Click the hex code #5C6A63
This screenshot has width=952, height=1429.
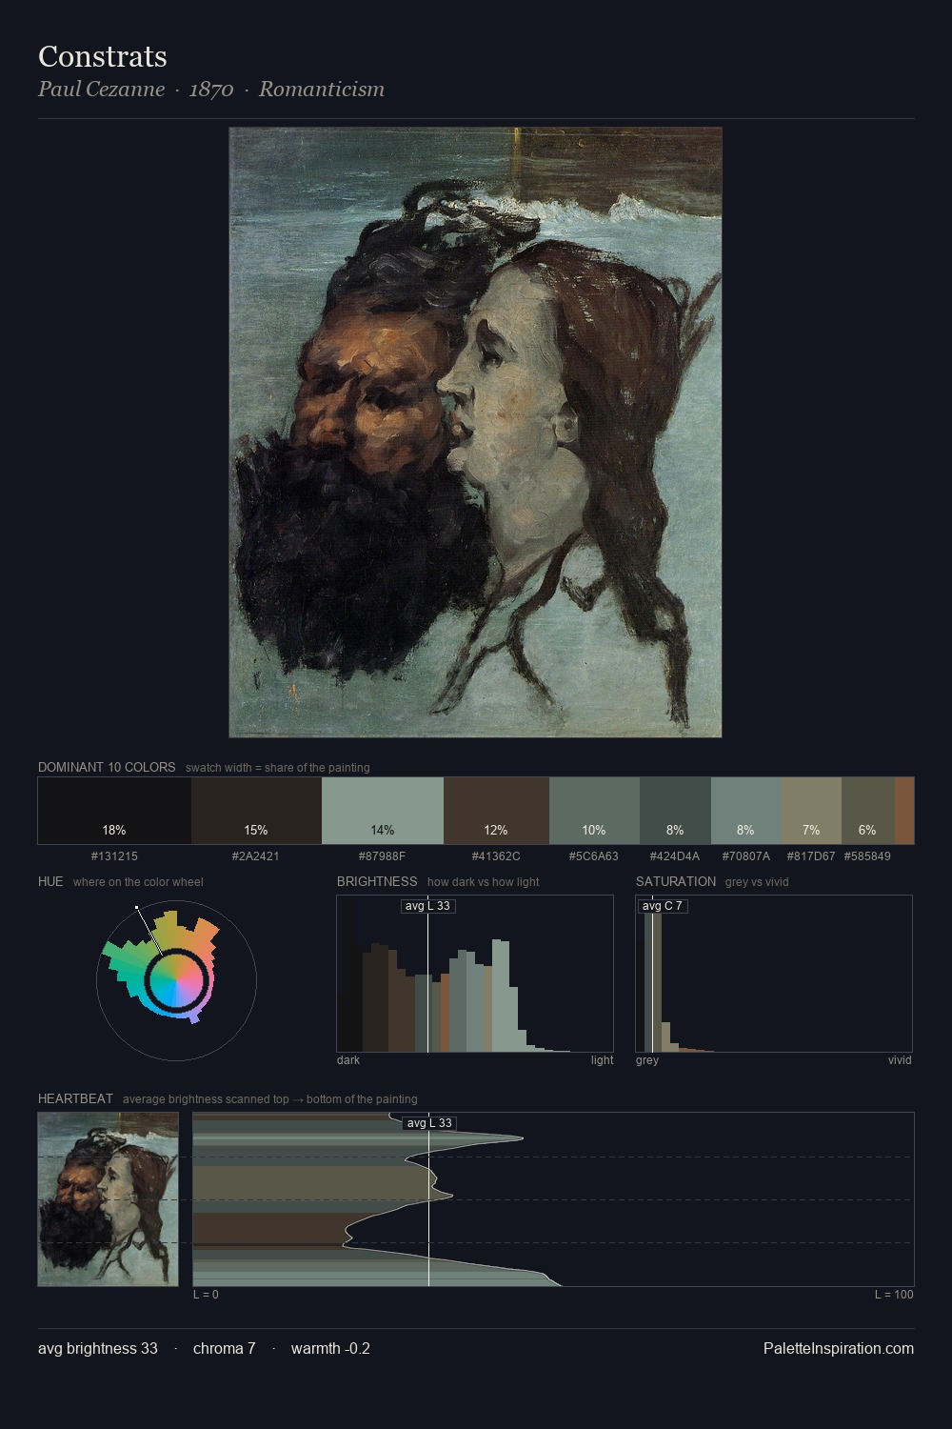(x=594, y=856)
